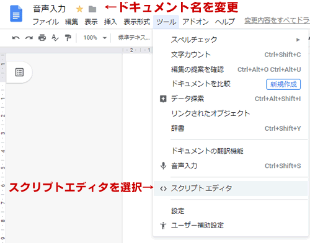Choose ドキュメントの翻訳機能 entry
The height and width of the screenshot is (243, 310).
(x=231, y=151)
